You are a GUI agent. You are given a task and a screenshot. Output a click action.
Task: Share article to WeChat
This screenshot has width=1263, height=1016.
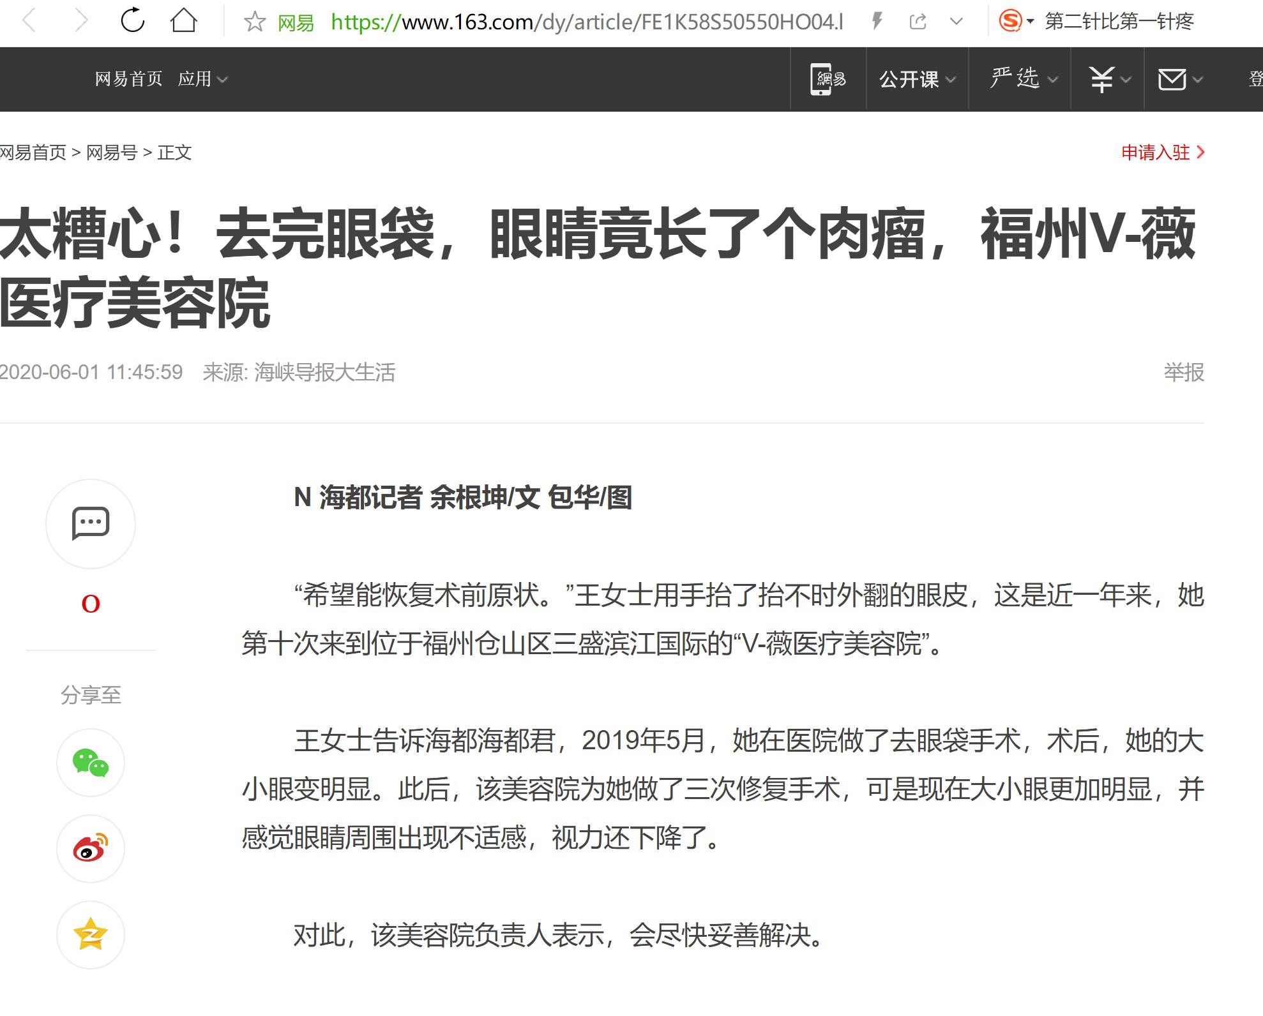91,763
